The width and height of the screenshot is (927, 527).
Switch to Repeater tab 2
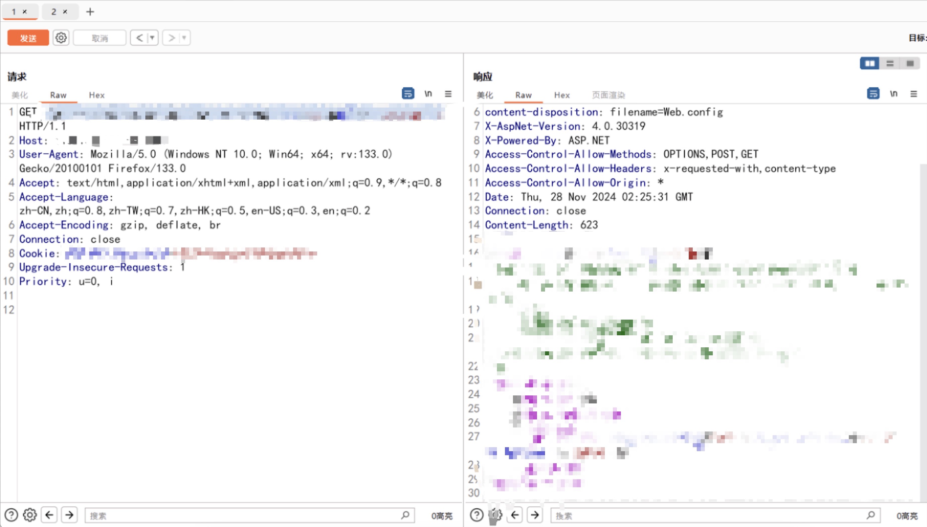tap(53, 12)
